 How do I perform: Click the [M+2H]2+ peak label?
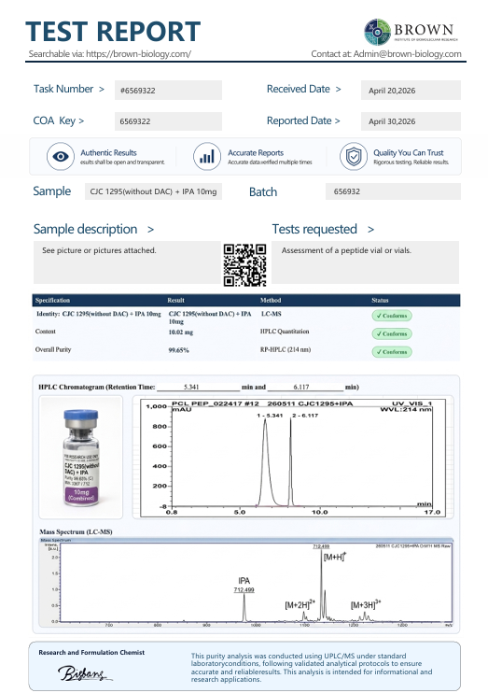(x=300, y=604)
